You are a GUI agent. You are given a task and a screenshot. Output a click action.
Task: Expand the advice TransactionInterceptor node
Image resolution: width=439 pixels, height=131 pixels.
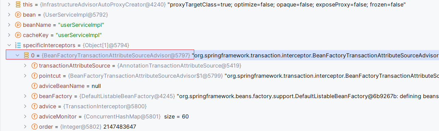coord(25,106)
